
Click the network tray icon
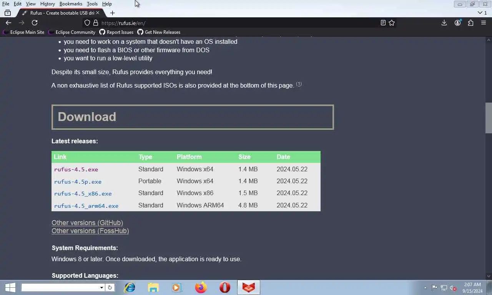(444, 288)
